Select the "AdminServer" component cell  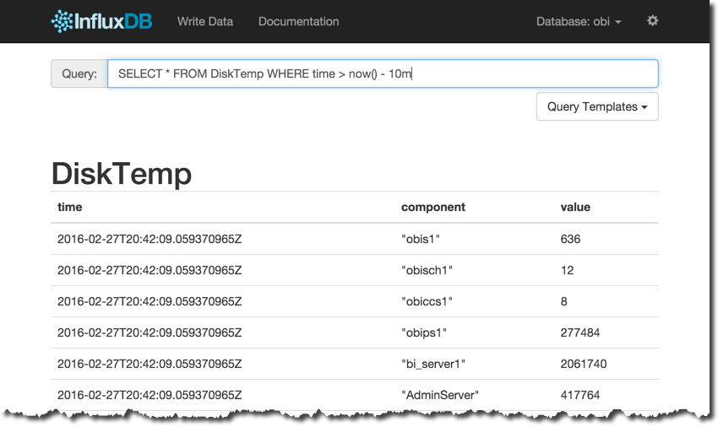[x=440, y=395]
